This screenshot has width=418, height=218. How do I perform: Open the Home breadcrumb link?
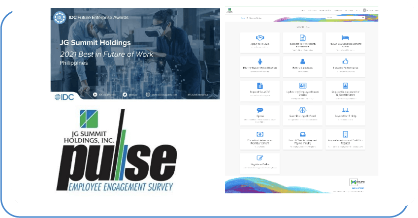243,18
